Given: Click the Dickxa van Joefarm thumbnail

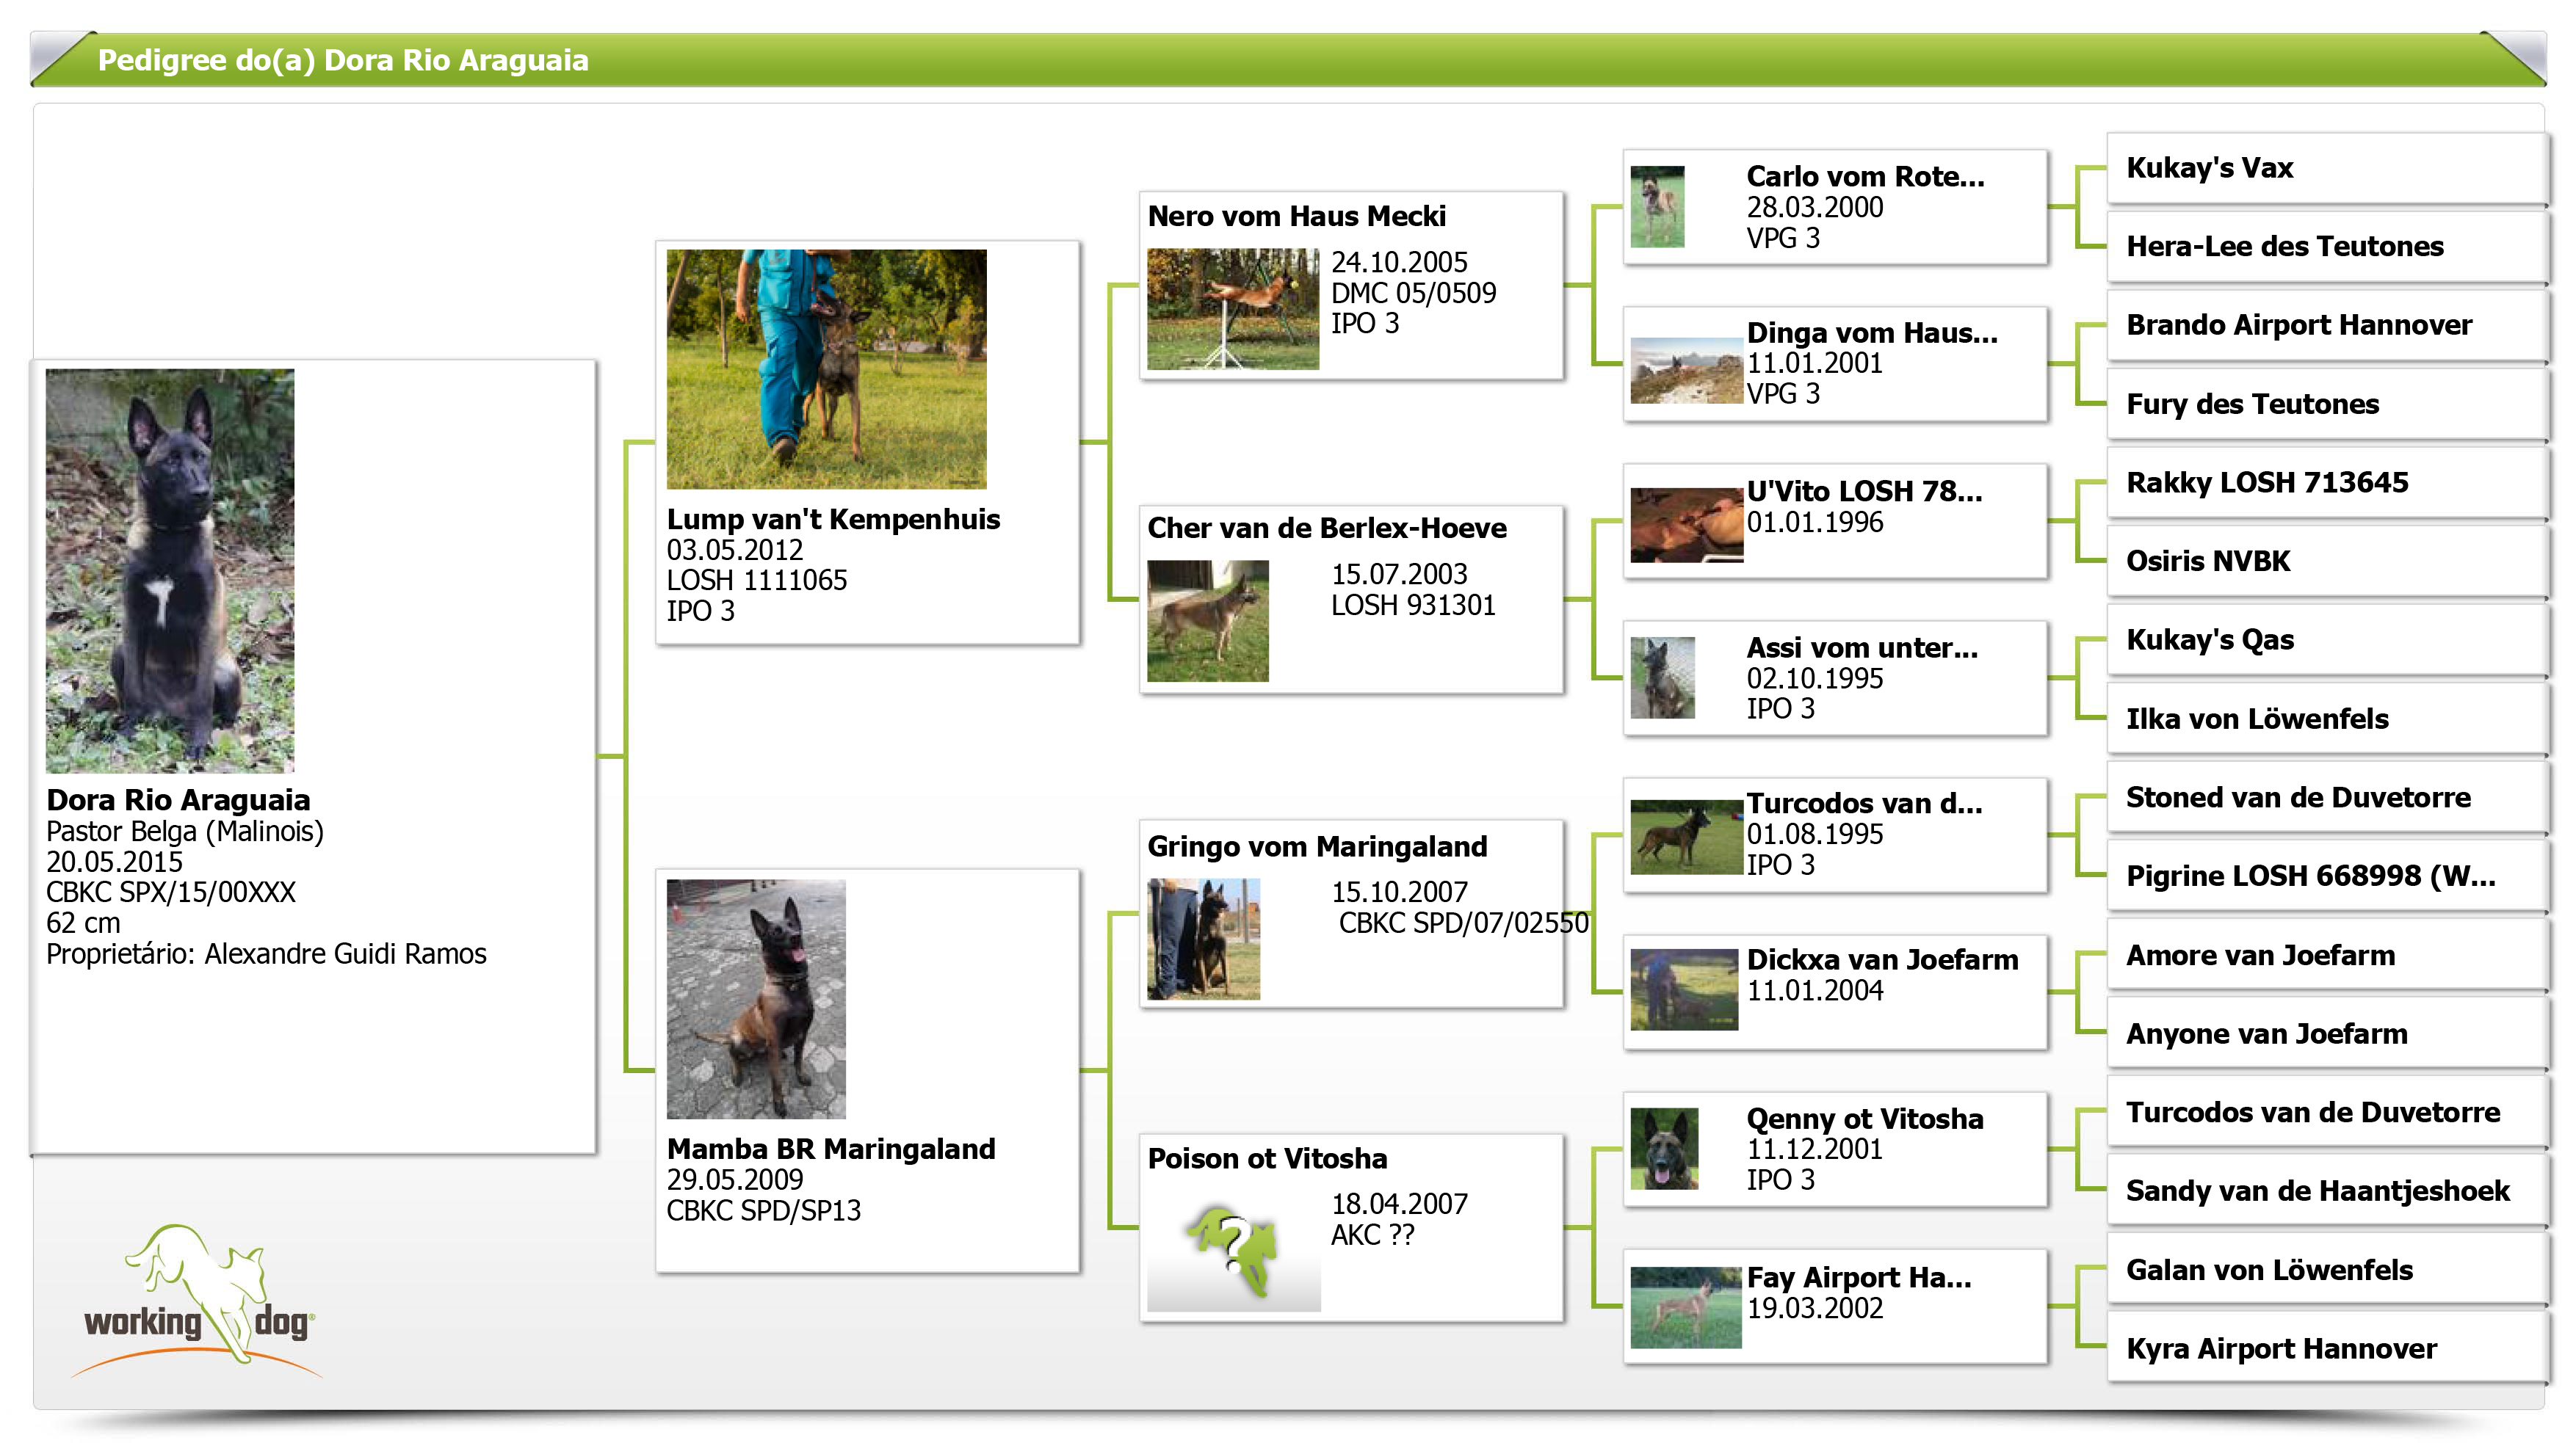Looking at the screenshot, I should (x=1684, y=989).
